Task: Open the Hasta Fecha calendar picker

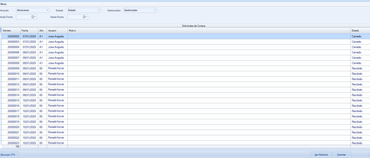Action: [x=85, y=17]
